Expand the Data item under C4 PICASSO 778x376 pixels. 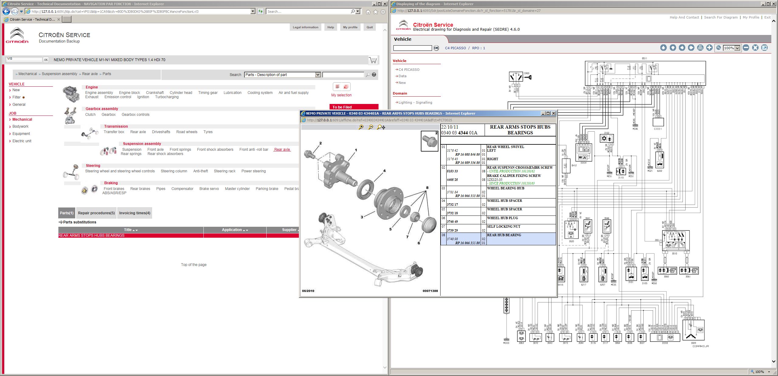pos(403,76)
